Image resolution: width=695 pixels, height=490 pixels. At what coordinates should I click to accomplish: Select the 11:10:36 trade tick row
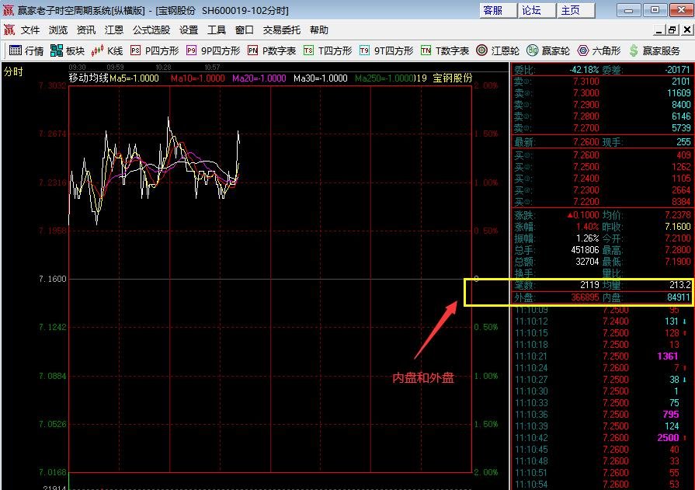pyautogui.click(x=602, y=415)
